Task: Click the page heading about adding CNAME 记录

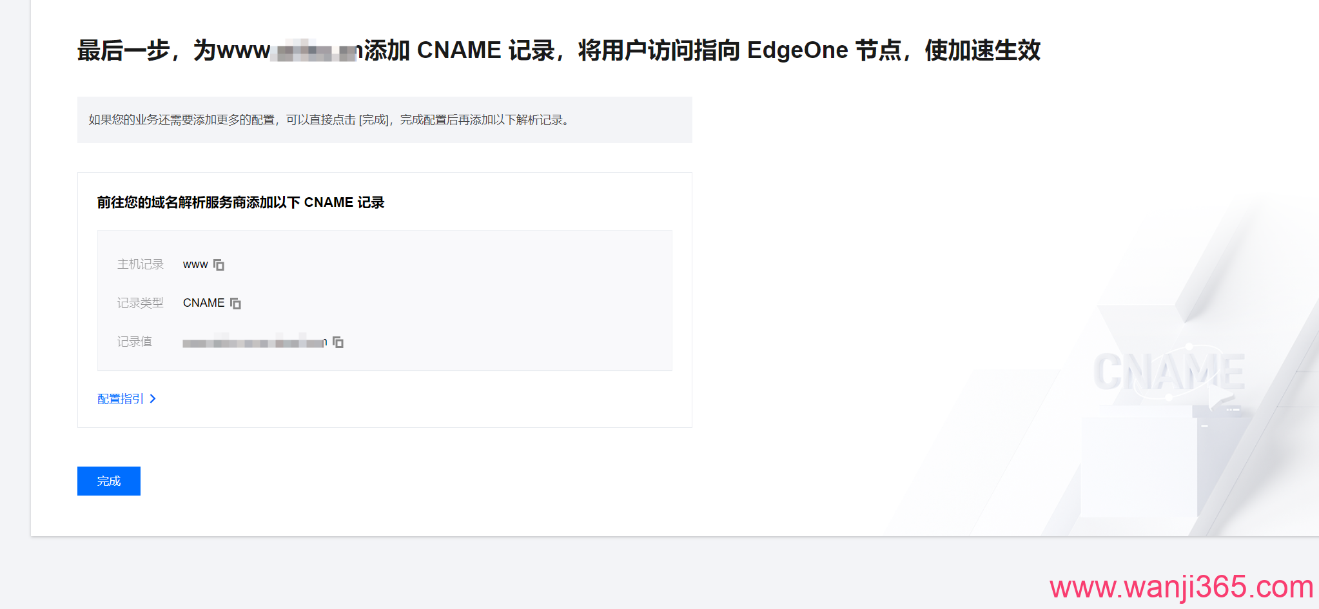Action: (558, 50)
